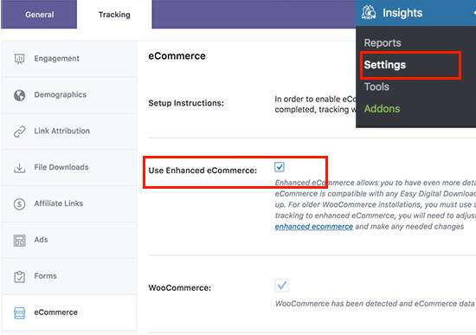The width and height of the screenshot is (476, 335).
Task: Click the Demographics globe icon
Action: coord(19,95)
